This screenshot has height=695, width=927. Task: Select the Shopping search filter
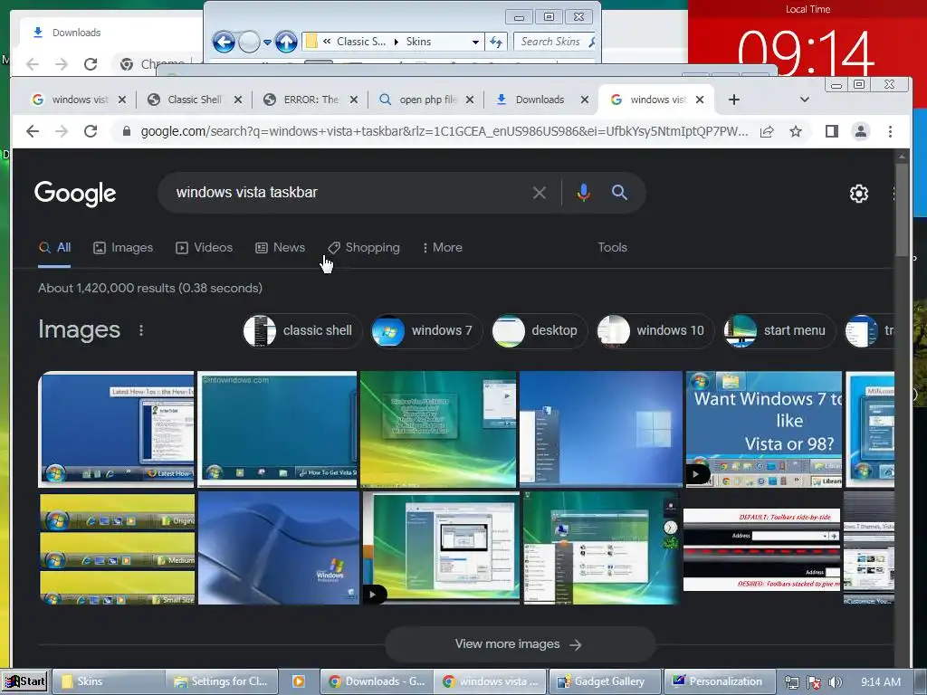364,248
